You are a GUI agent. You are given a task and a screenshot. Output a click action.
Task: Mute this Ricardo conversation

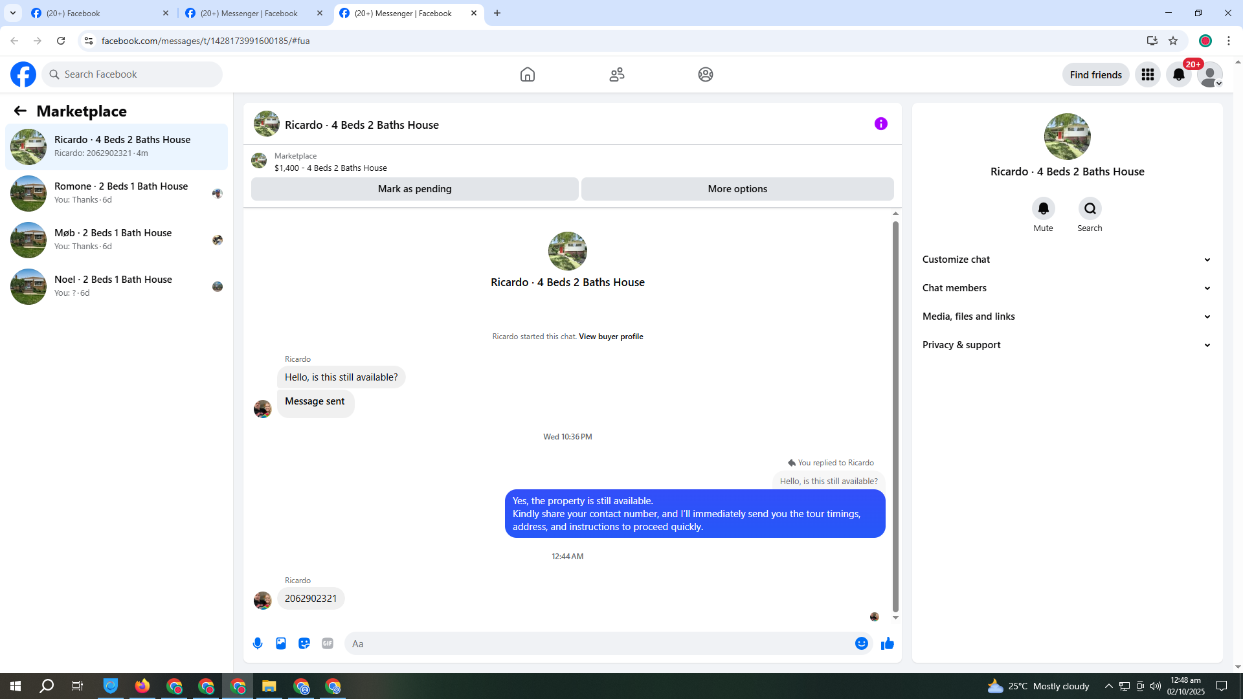[1043, 208]
